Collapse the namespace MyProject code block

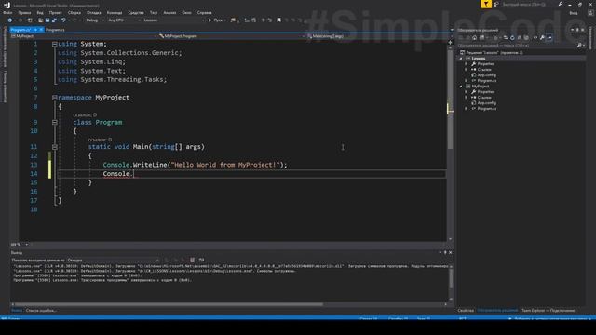click(x=55, y=98)
